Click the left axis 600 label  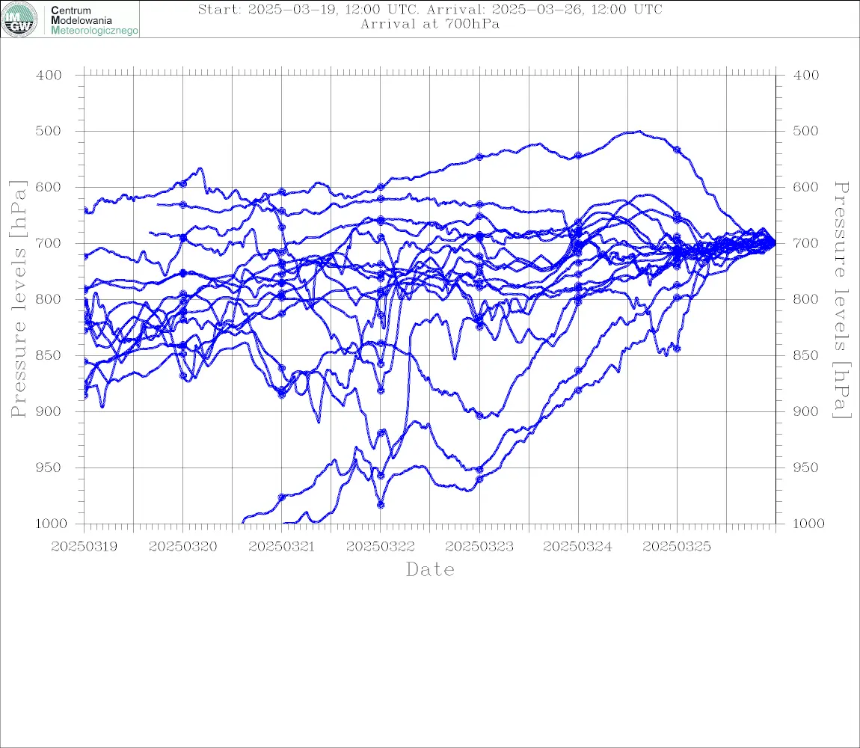(x=49, y=187)
